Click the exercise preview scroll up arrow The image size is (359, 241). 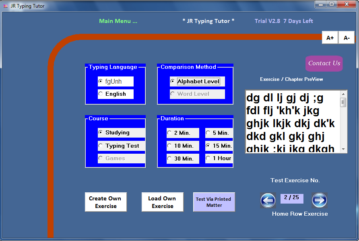343,94
